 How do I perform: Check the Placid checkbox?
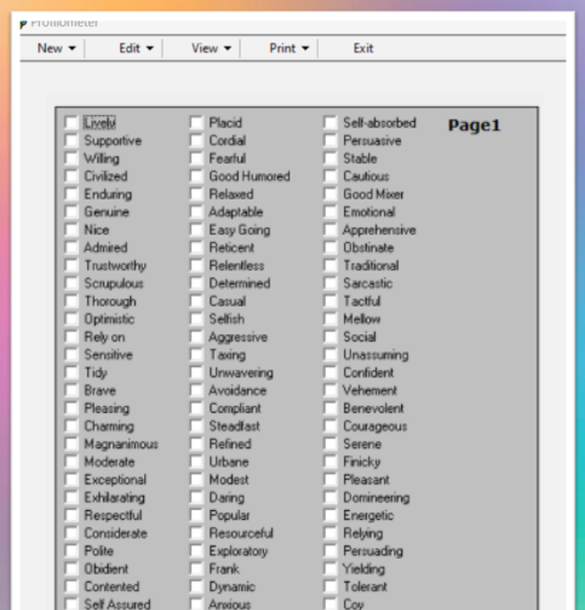tap(196, 123)
